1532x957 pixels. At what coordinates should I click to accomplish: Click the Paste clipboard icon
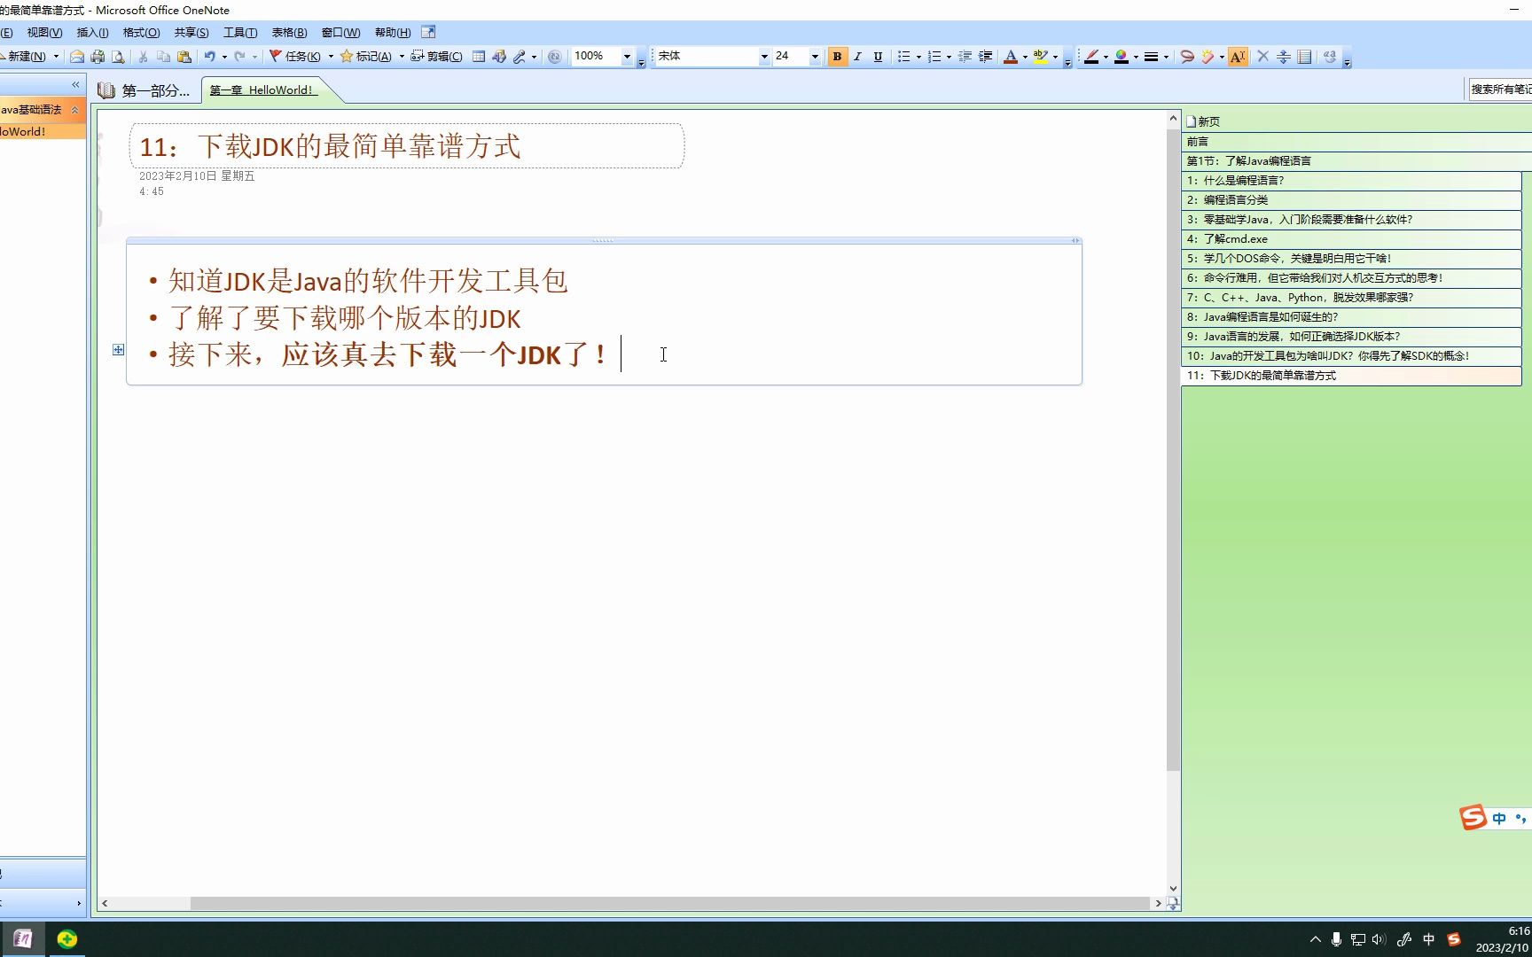(184, 57)
